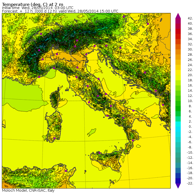Click the colorbar label "10."
The height and width of the screenshot is (194, 196).
coord(190,101)
